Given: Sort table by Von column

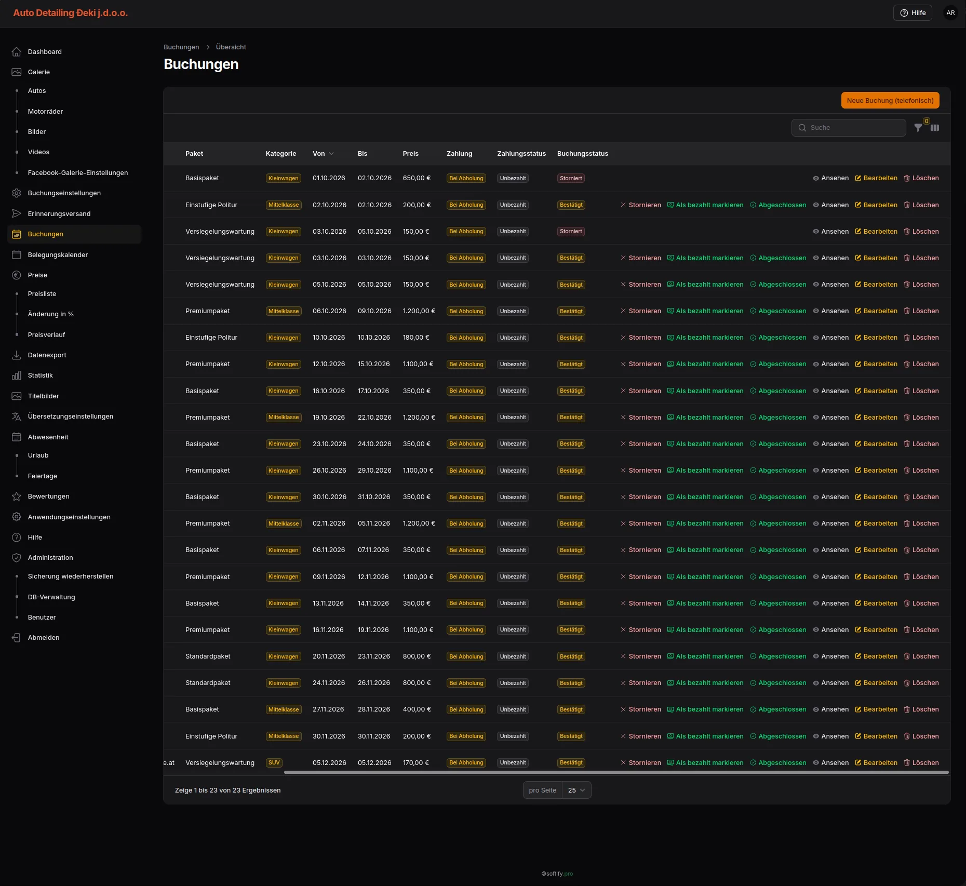Looking at the screenshot, I should (323, 154).
